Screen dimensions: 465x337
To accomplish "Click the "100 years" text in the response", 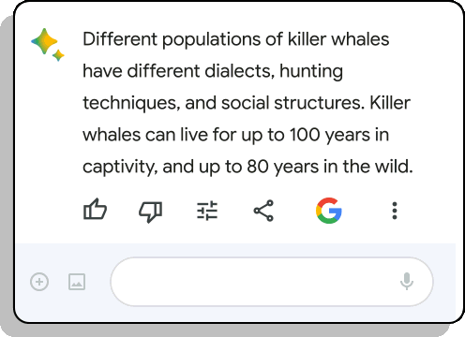I will pyautogui.click(x=330, y=135).
